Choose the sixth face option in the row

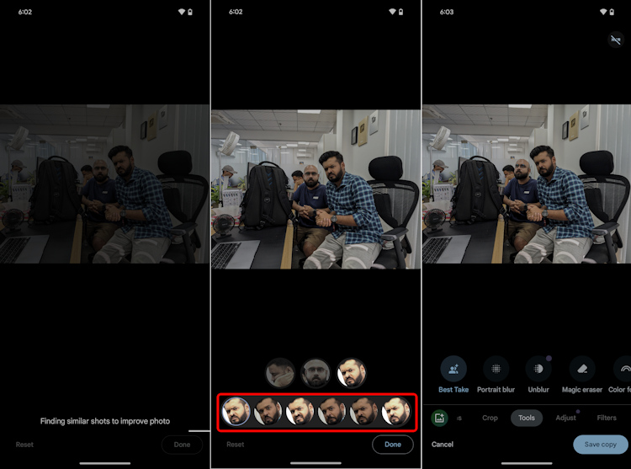pos(396,412)
